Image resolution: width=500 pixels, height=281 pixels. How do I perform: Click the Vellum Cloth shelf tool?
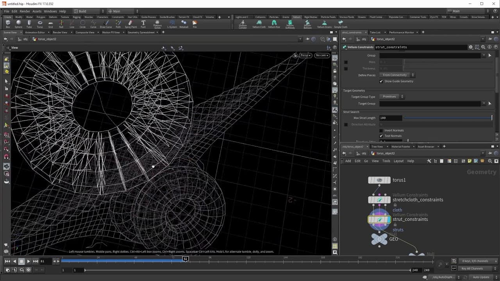259,24
